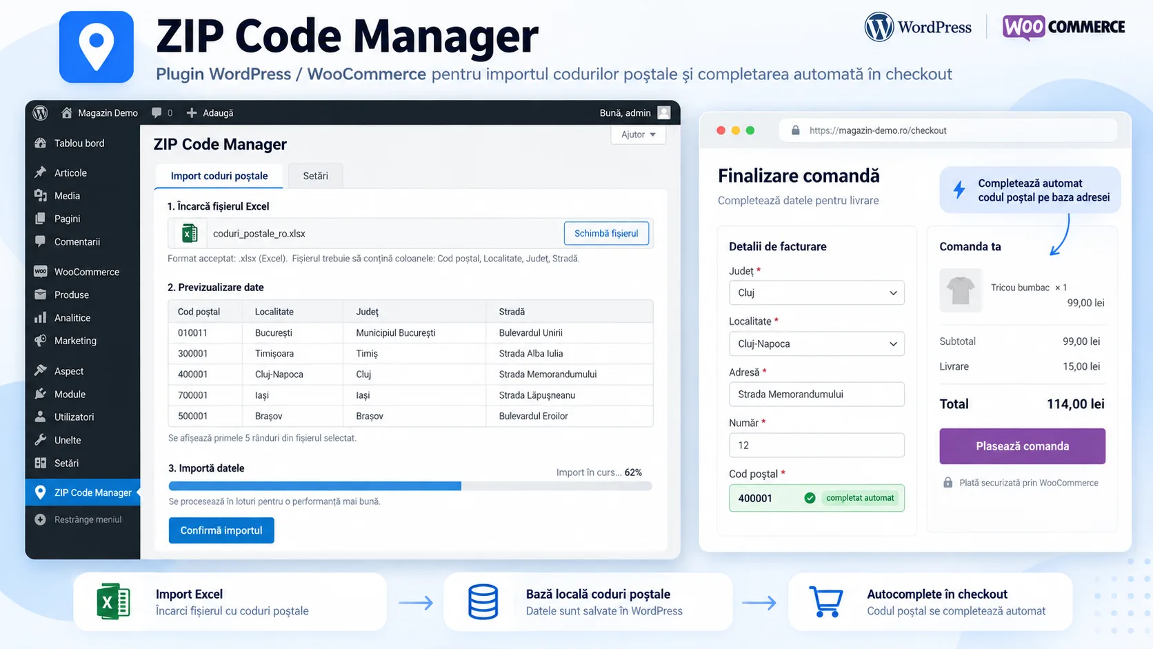This screenshot has width=1153, height=649.
Task: Collapse menu via Restrânge meniul icon
Action: tap(41, 519)
